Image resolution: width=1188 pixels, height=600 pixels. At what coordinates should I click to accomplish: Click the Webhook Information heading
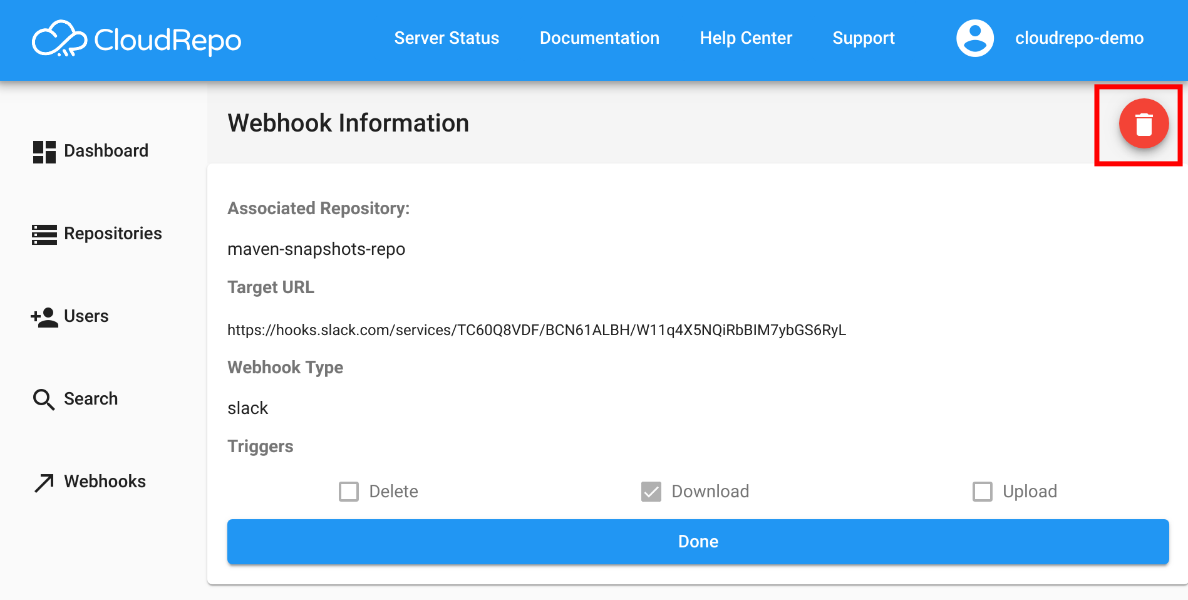coord(348,123)
